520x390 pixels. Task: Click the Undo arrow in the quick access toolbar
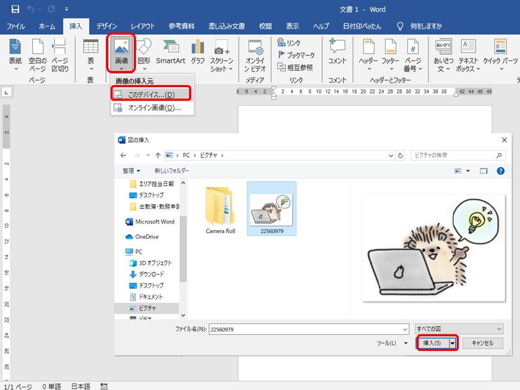tap(30, 9)
